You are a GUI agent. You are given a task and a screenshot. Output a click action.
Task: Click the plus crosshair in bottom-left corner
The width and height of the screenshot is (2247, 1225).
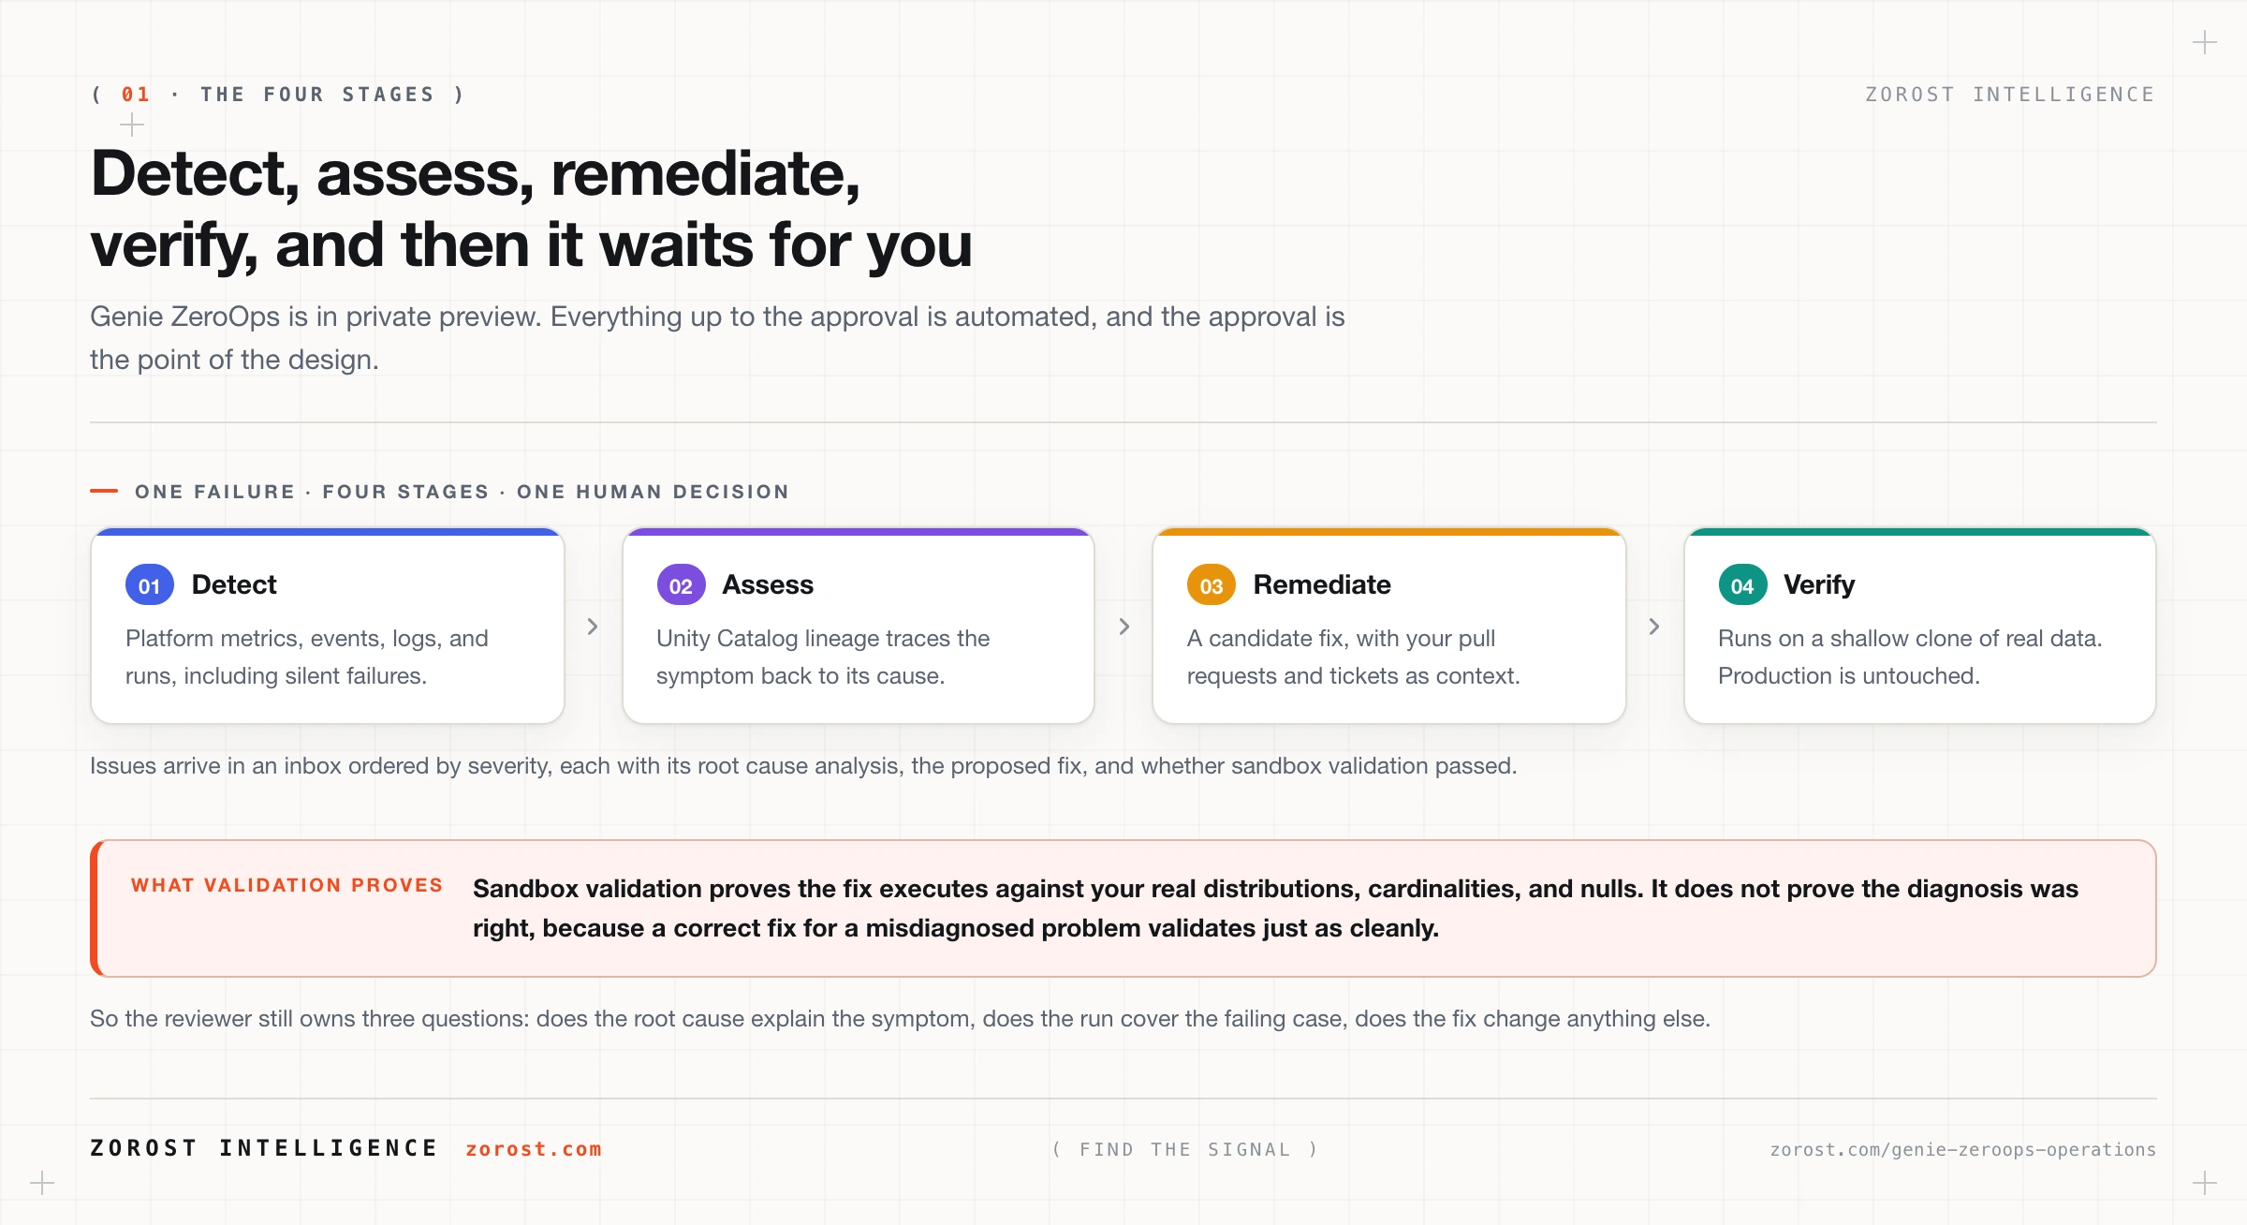(42, 1183)
